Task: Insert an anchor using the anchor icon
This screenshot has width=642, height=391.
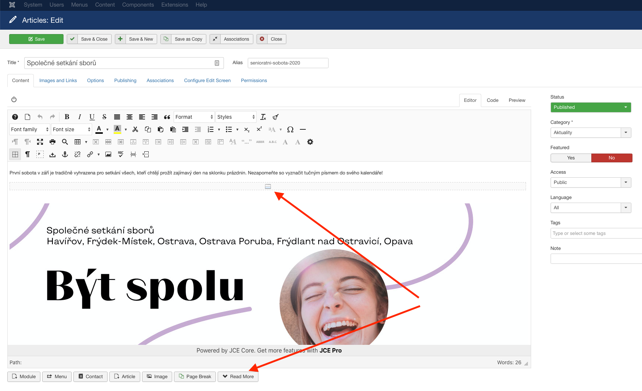Action: 65,154
